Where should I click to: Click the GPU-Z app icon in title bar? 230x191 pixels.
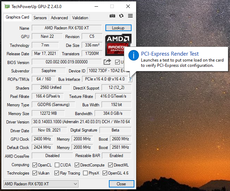[7, 6]
